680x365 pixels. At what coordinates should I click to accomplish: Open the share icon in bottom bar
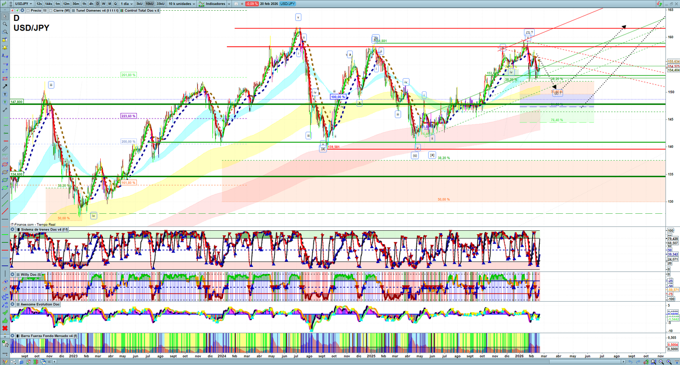[x=13, y=362]
